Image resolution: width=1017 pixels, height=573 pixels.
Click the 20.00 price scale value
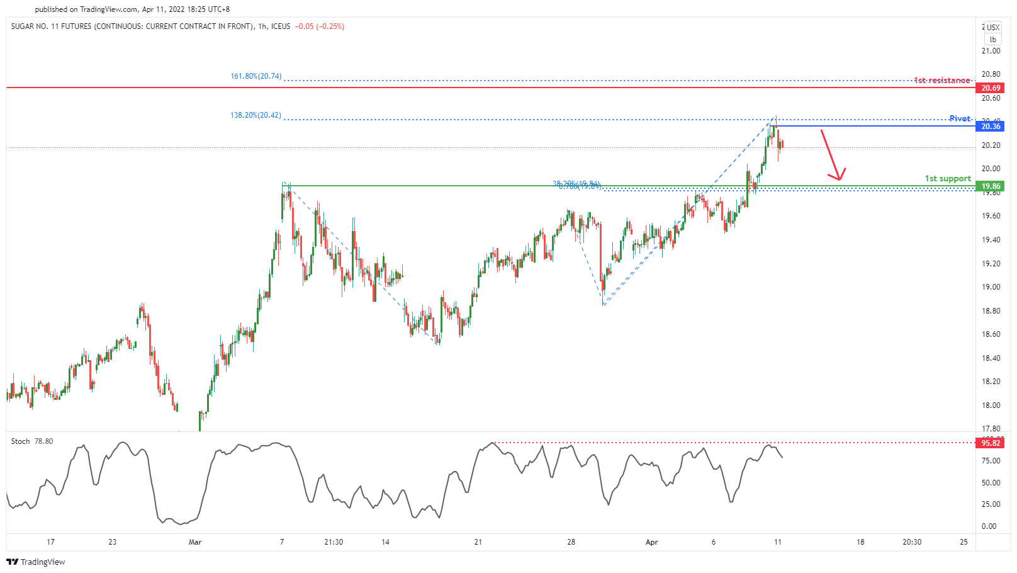pos(991,169)
